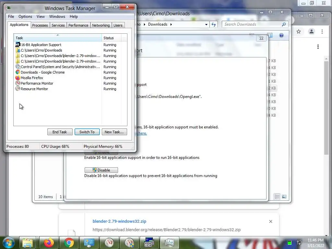
Task: Switch to the Networking tab
Action: [101, 25]
